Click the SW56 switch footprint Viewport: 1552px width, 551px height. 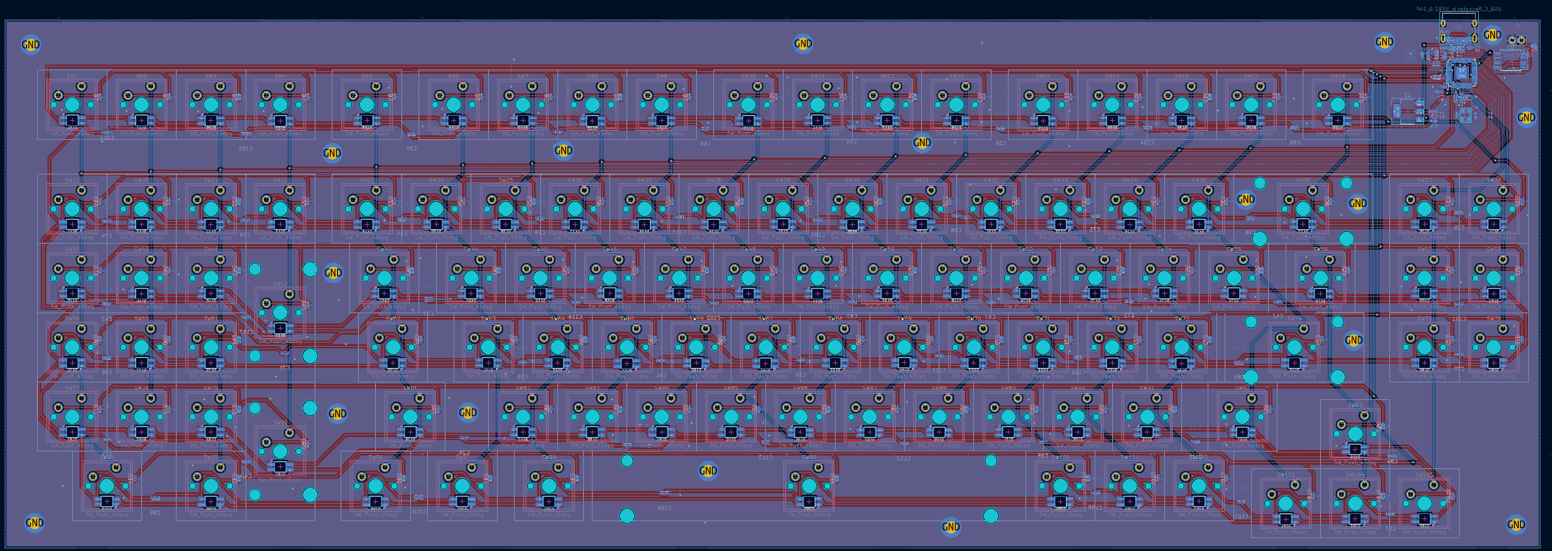(x=1321, y=278)
